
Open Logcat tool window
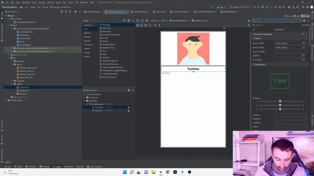[x=57, y=167]
